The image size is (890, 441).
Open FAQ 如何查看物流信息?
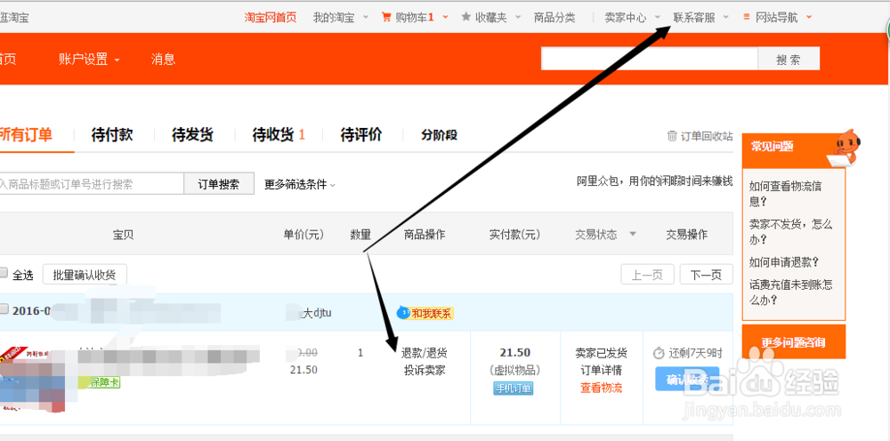click(x=786, y=193)
